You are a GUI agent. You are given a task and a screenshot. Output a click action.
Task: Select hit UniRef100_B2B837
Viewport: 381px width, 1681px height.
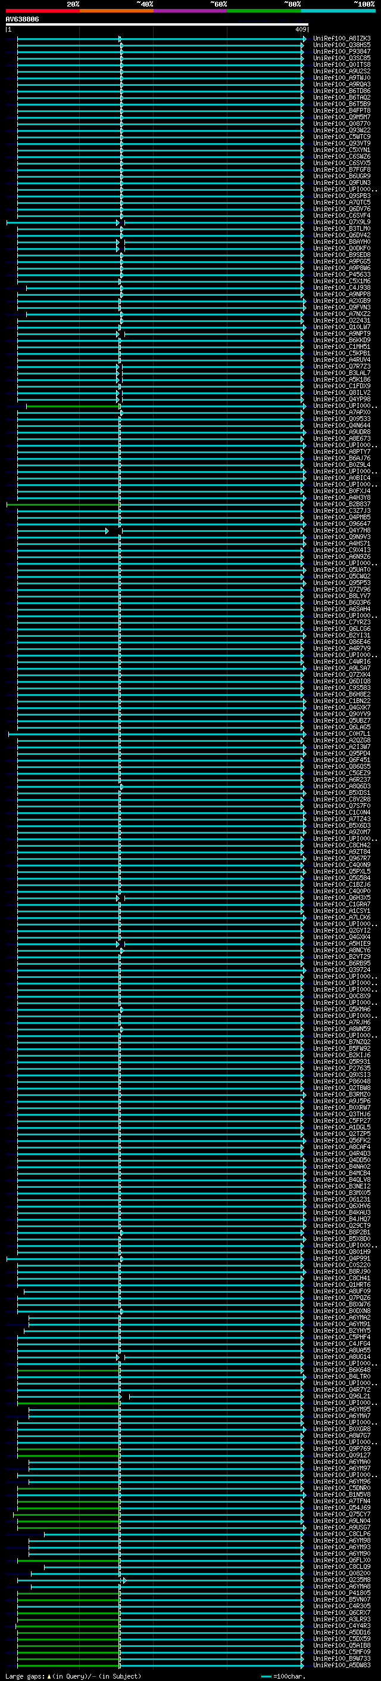[342, 504]
